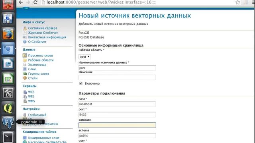Open WMS service settings link
This screenshot has height=143, width=255.
click(x=31, y=101)
